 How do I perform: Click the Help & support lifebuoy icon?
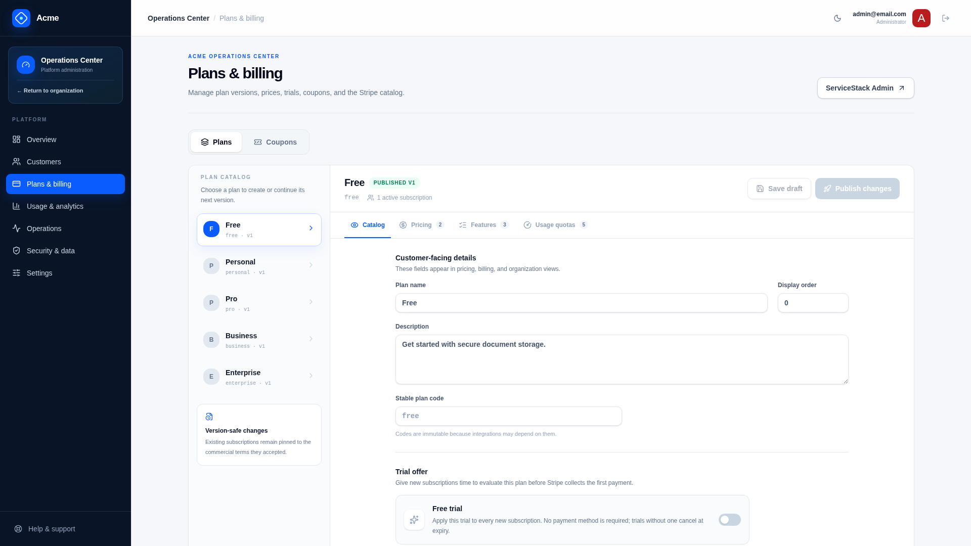(18, 529)
